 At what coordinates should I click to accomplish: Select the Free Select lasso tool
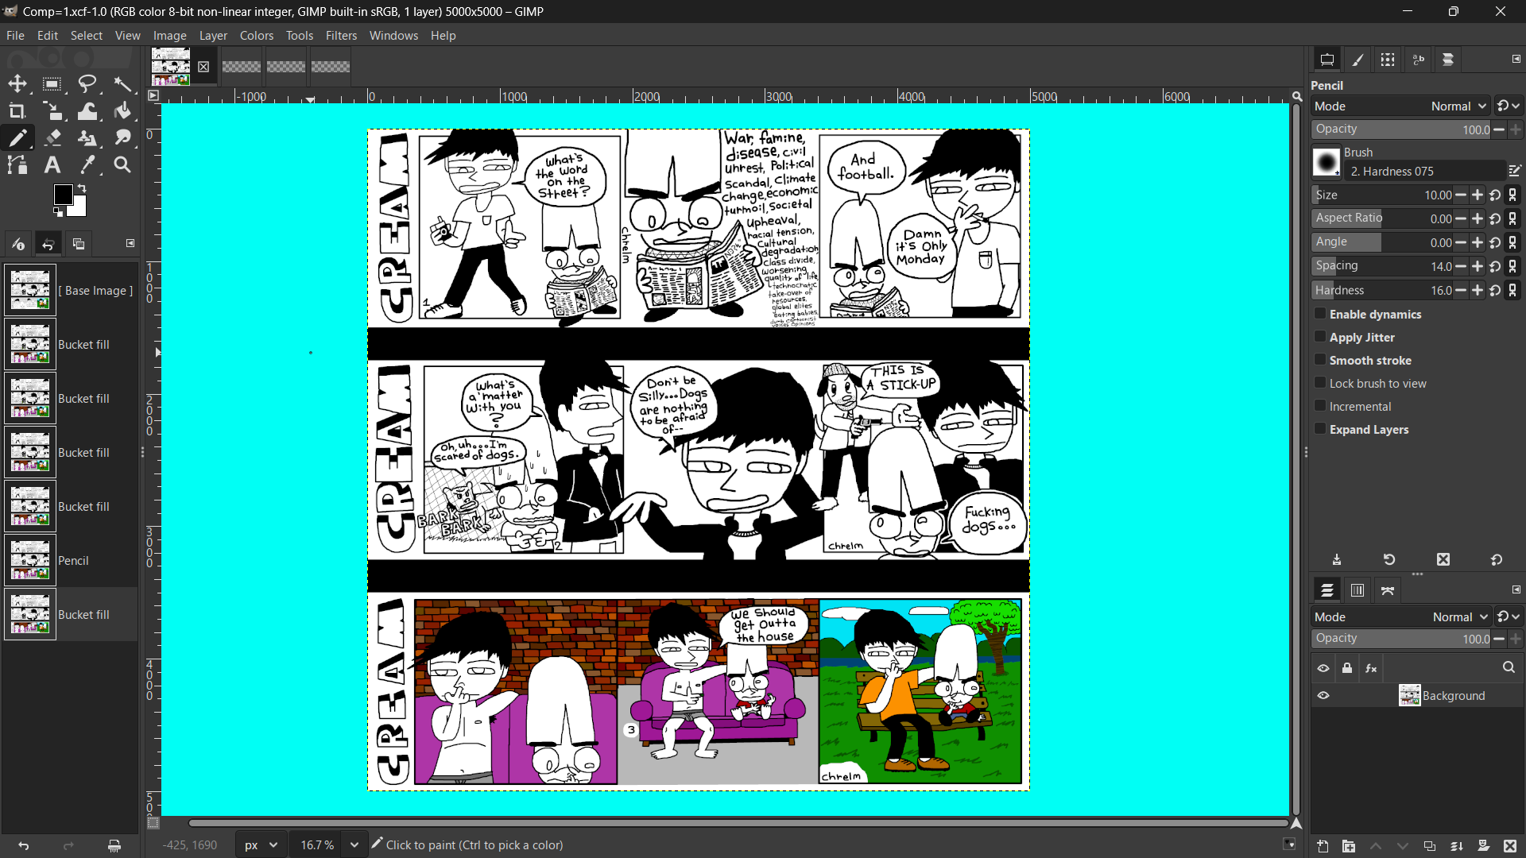pos(87,83)
